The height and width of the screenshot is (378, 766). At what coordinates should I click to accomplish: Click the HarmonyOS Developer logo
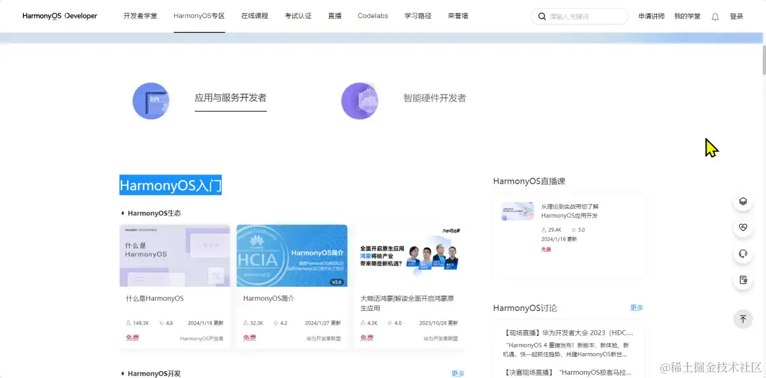(60, 16)
